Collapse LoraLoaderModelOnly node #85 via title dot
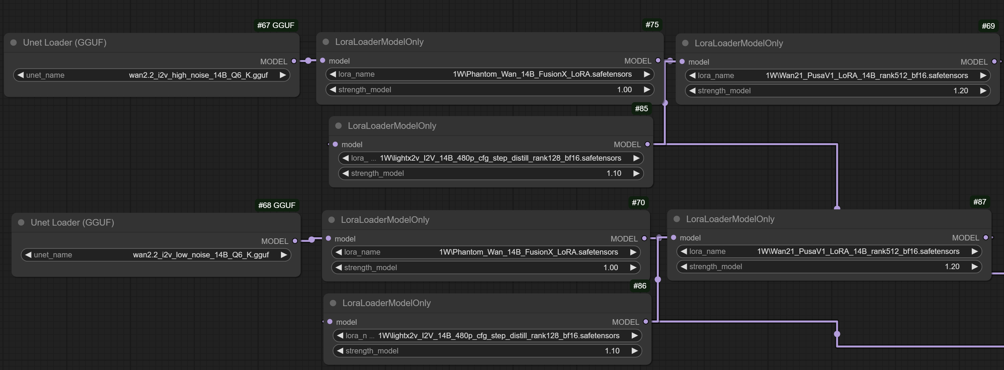The image size is (1004, 370). pyautogui.click(x=338, y=126)
